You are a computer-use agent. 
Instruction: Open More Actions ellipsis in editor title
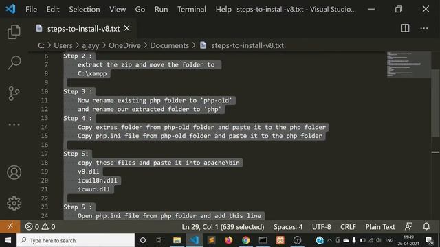point(424,28)
